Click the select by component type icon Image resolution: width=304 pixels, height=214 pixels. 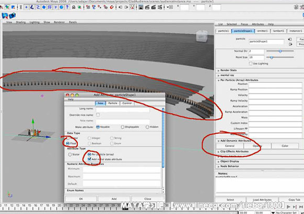click(13, 7)
